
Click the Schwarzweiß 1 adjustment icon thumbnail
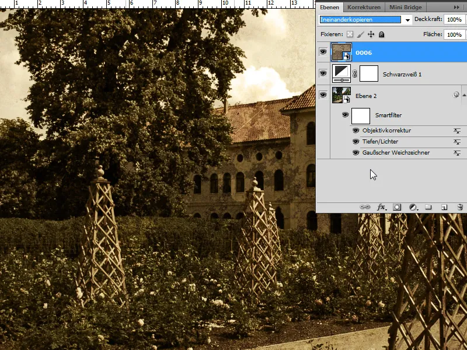[341, 73]
